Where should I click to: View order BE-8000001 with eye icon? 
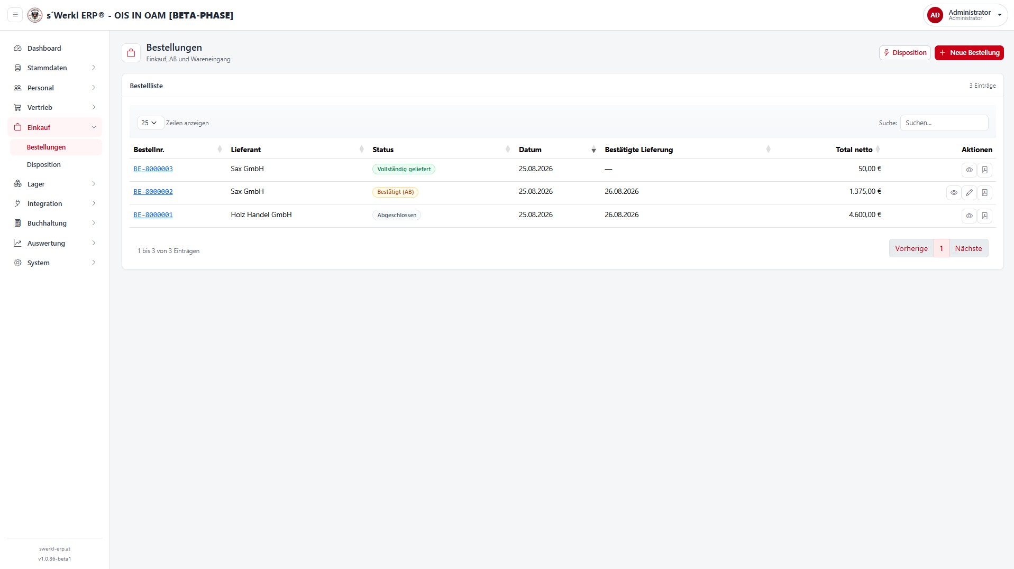pyautogui.click(x=969, y=216)
